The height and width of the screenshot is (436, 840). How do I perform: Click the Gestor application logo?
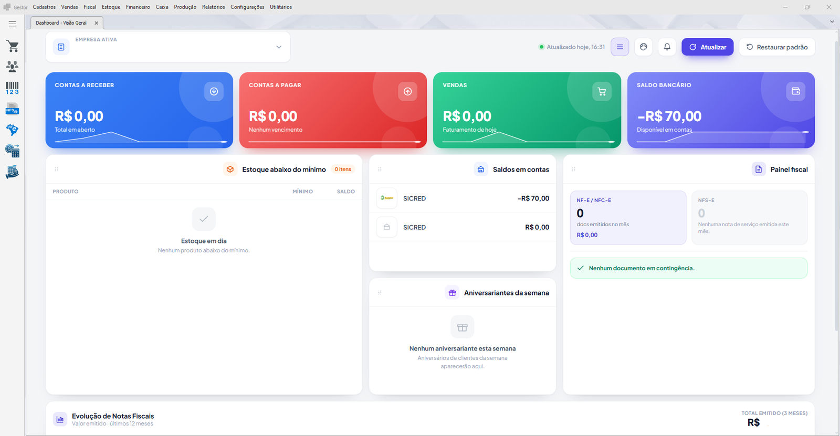[7, 7]
